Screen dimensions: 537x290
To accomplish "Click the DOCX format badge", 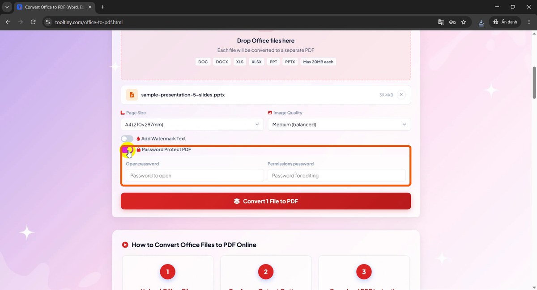I will (x=222, y=62).
